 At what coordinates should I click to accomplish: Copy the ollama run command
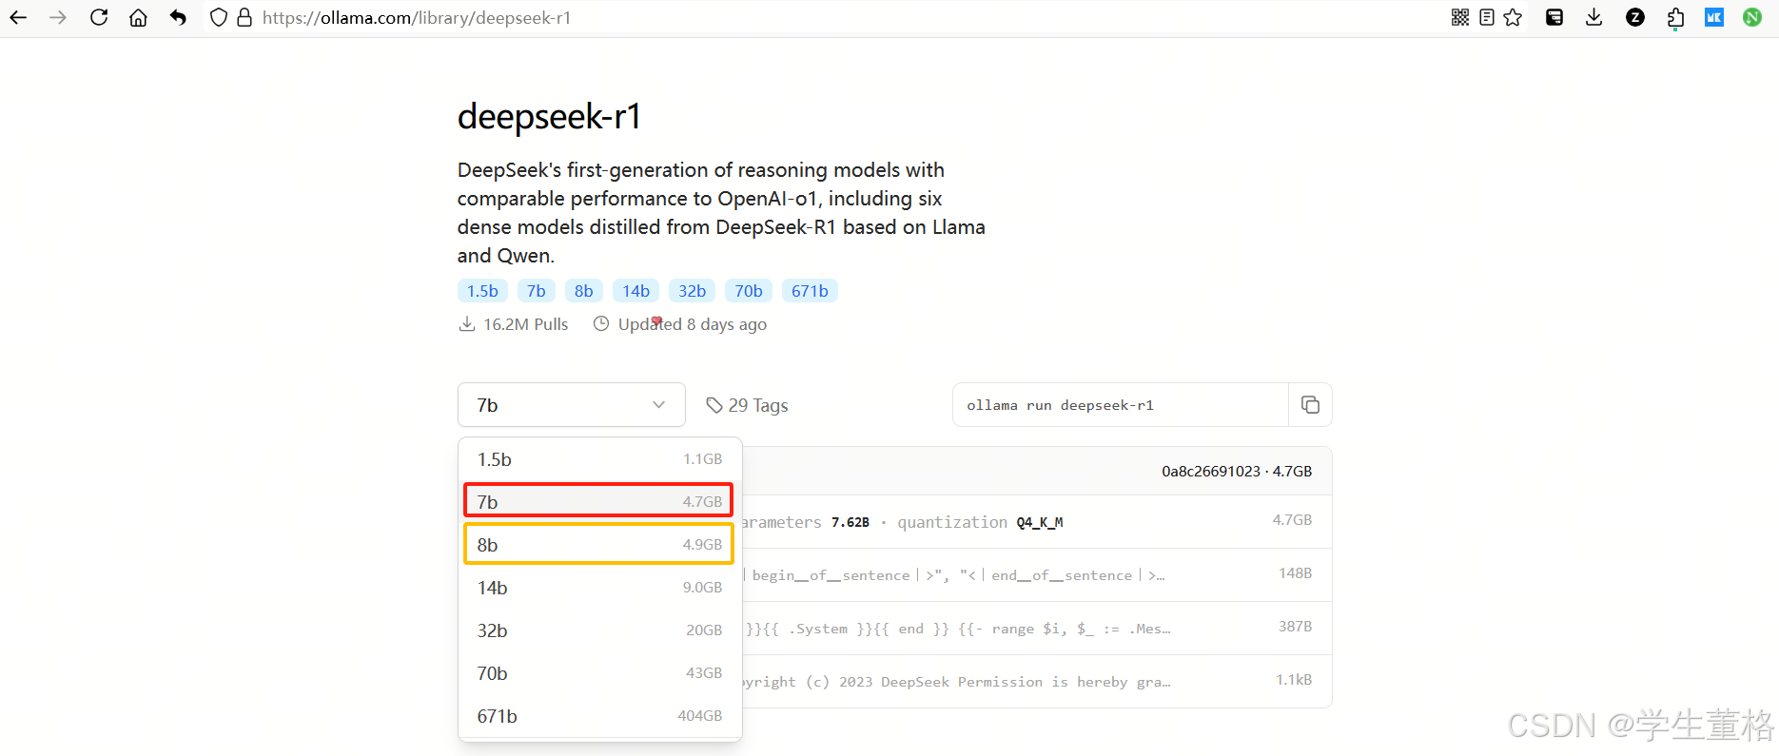tap(1310, 405)
